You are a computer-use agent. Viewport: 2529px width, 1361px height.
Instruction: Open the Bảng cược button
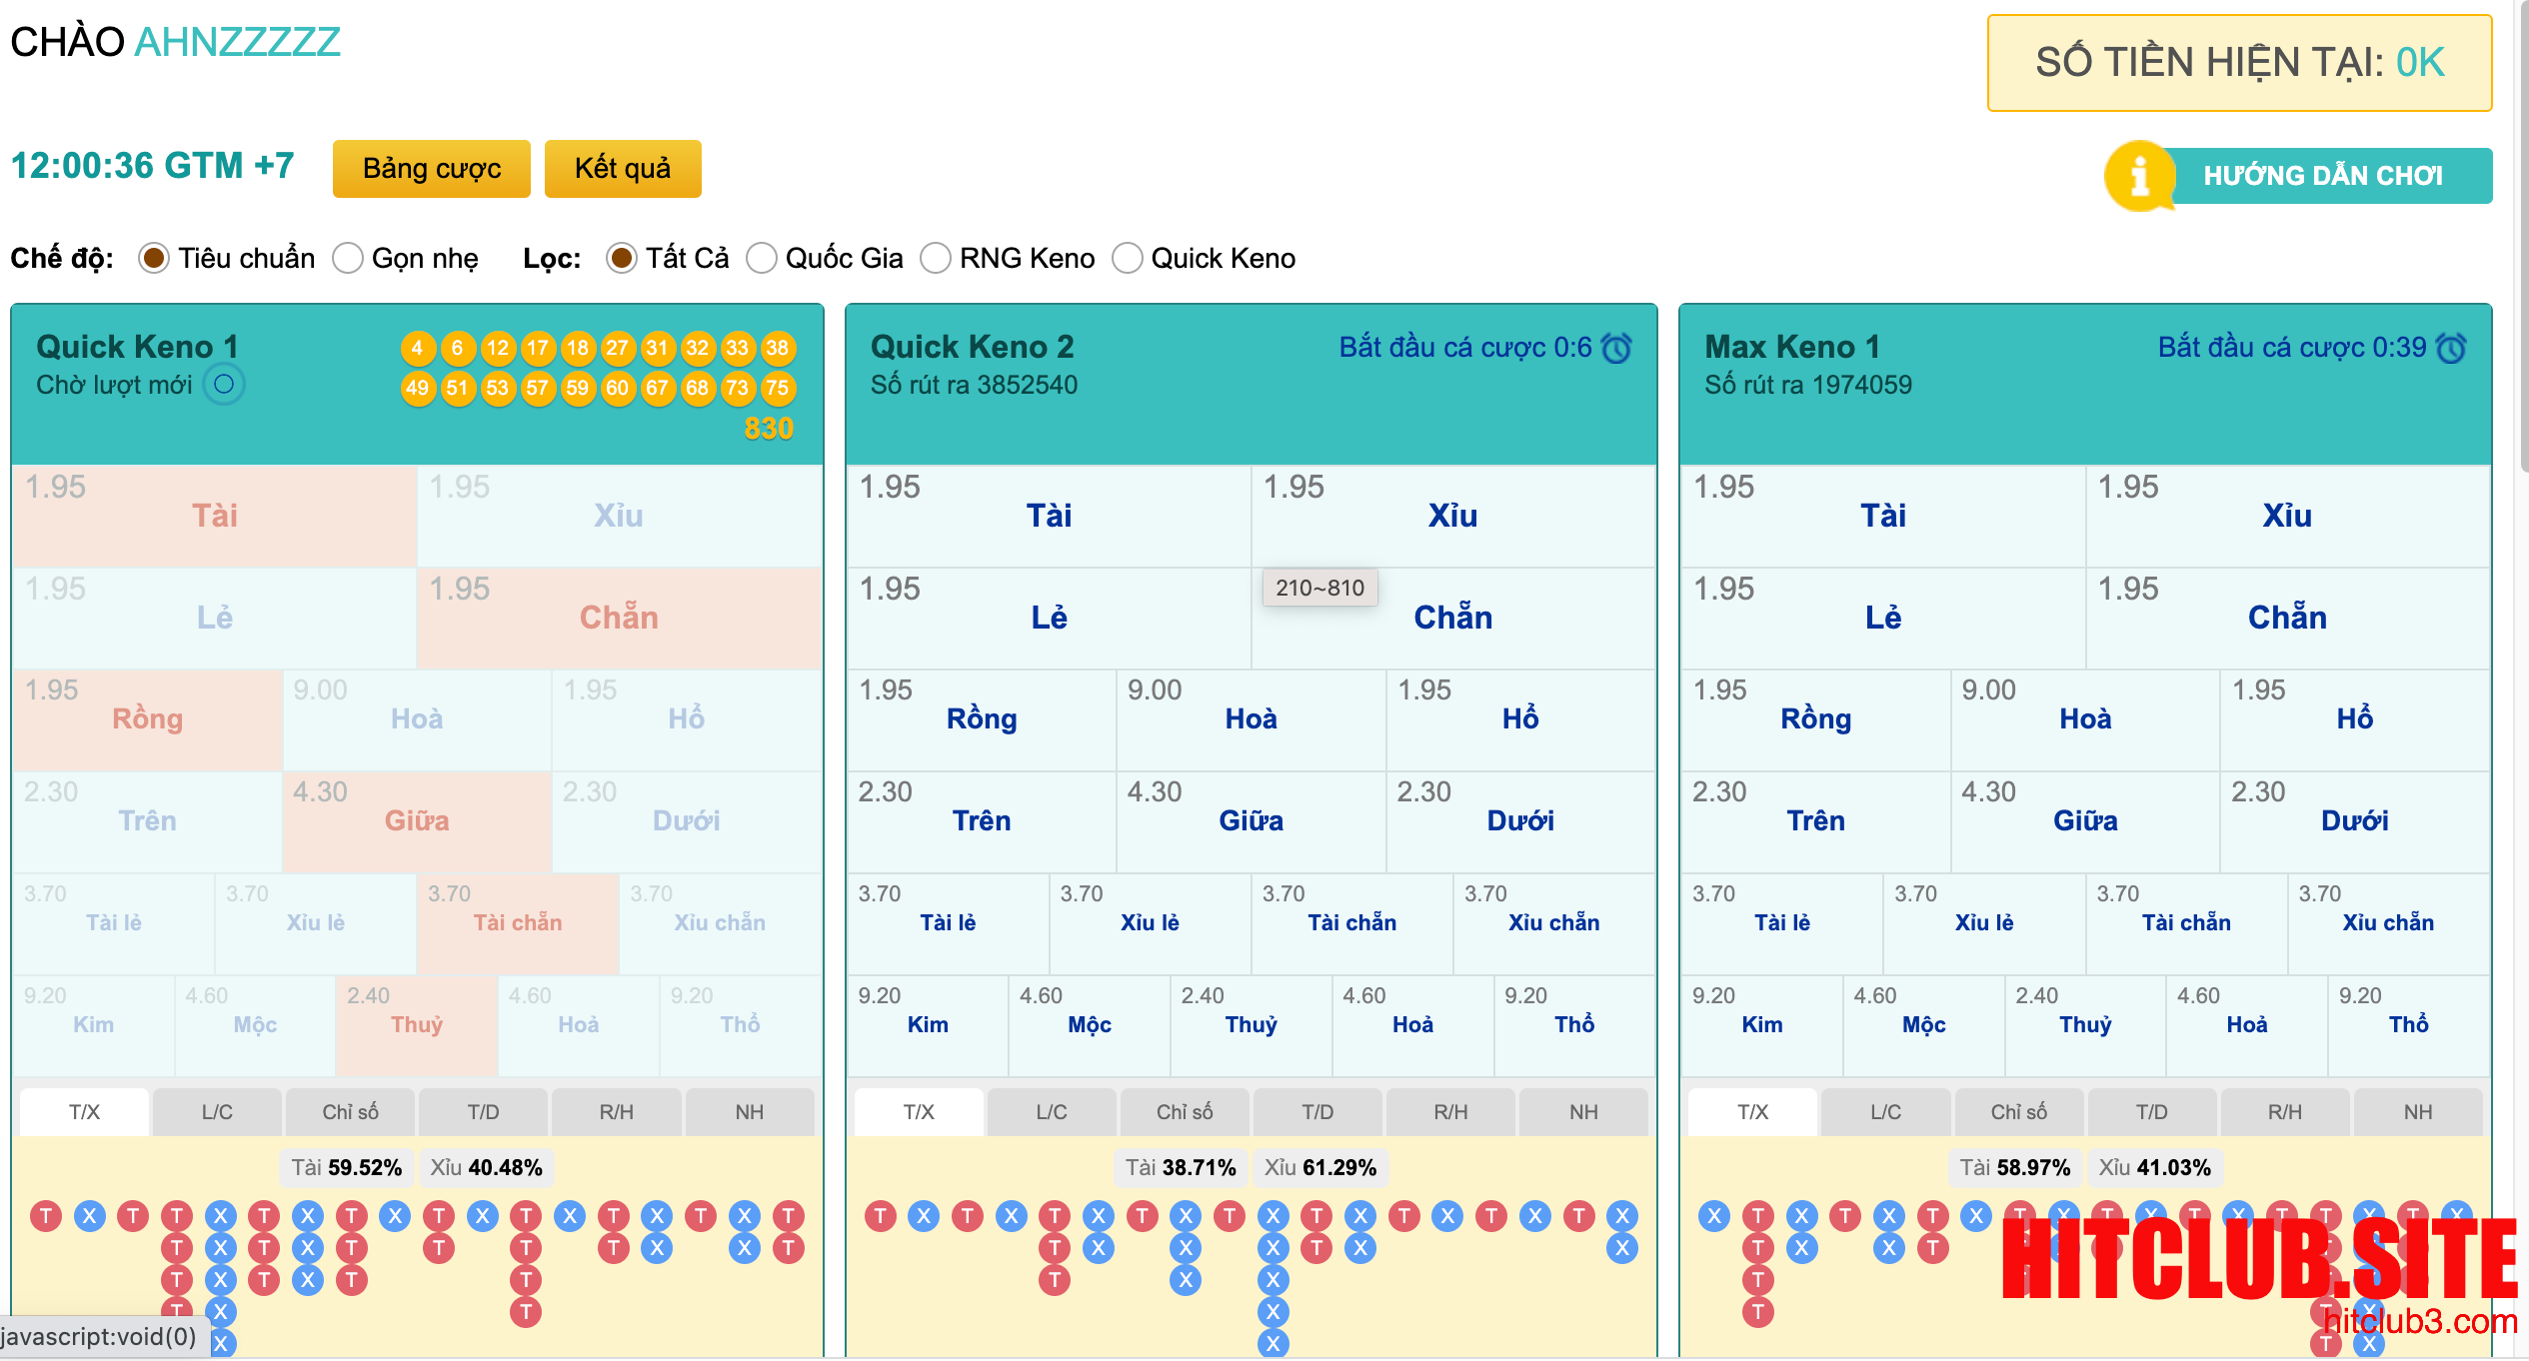click(x=431, y=169)
